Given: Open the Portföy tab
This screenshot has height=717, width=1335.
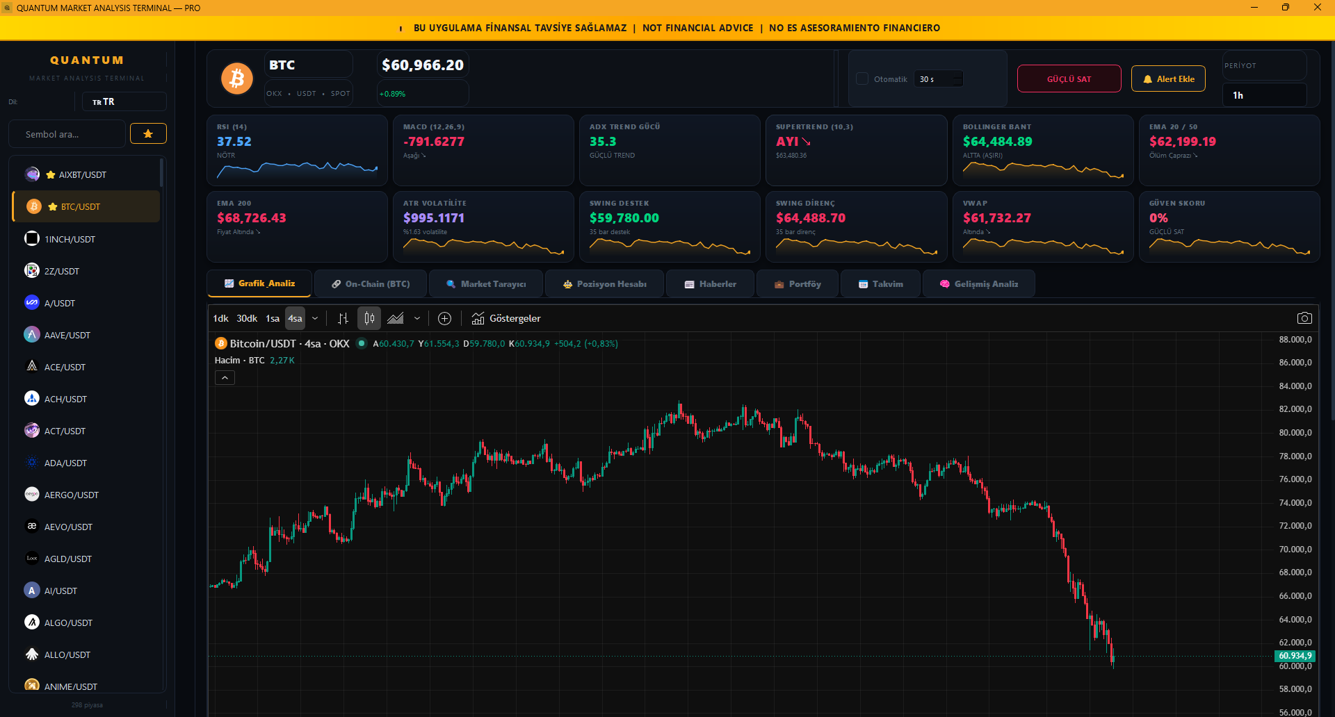Looking at the screenshot, I should 797,283.
